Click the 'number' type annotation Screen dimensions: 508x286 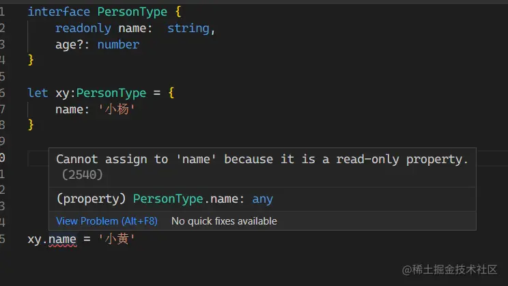point(118,44)
